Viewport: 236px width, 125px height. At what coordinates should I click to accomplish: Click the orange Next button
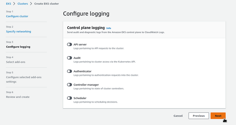click(218, 116)
